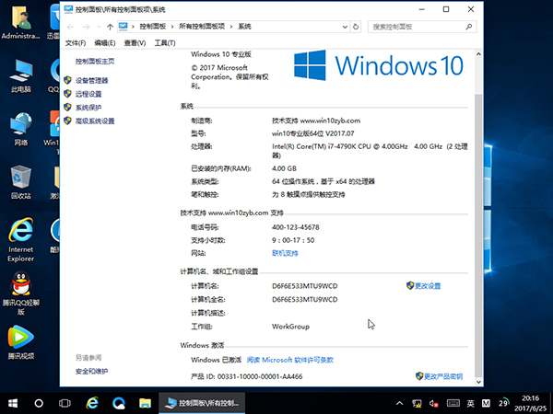Expand the recent locations dropdown arrow
Image resolution: width=553 pixels, height=414 pixels.
[x=98, y=28]
